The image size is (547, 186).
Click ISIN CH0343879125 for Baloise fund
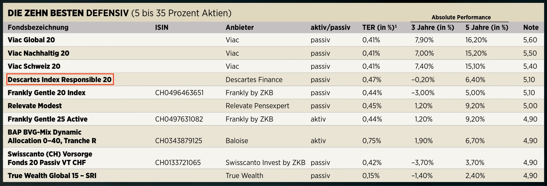point(179,141)
